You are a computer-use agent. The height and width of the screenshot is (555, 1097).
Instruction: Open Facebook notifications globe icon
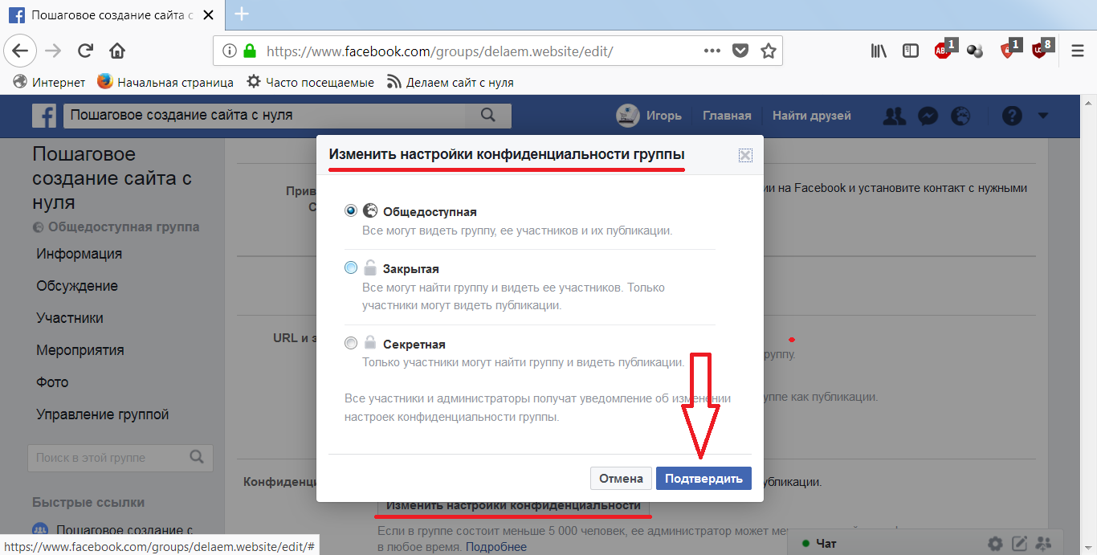[960, 116]
